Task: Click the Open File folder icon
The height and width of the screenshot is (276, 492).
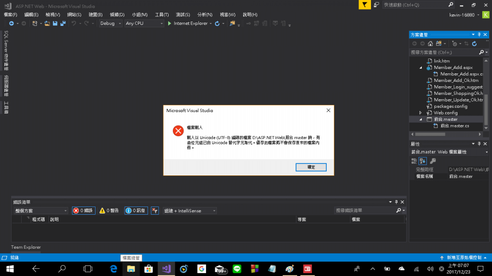Action: (47, 23)
